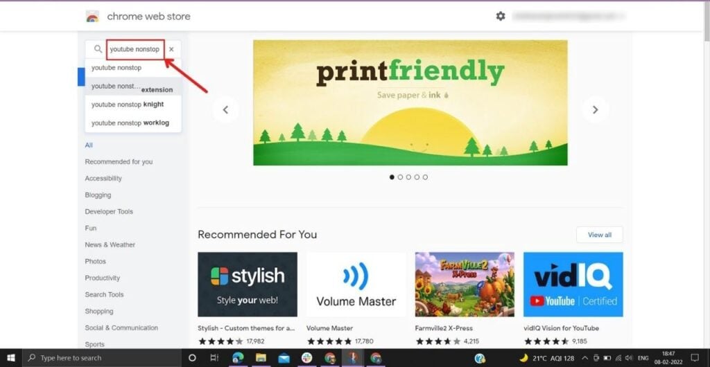Go to next carousel banner
Image resolution: width=710 pixels, height=367 pixels.
pos(595,110)
